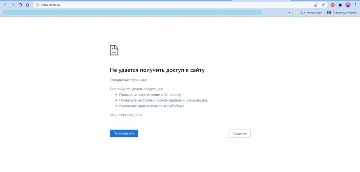Bookmark this page with the star icon
360x172 pixels.
(x=323, y=5)
